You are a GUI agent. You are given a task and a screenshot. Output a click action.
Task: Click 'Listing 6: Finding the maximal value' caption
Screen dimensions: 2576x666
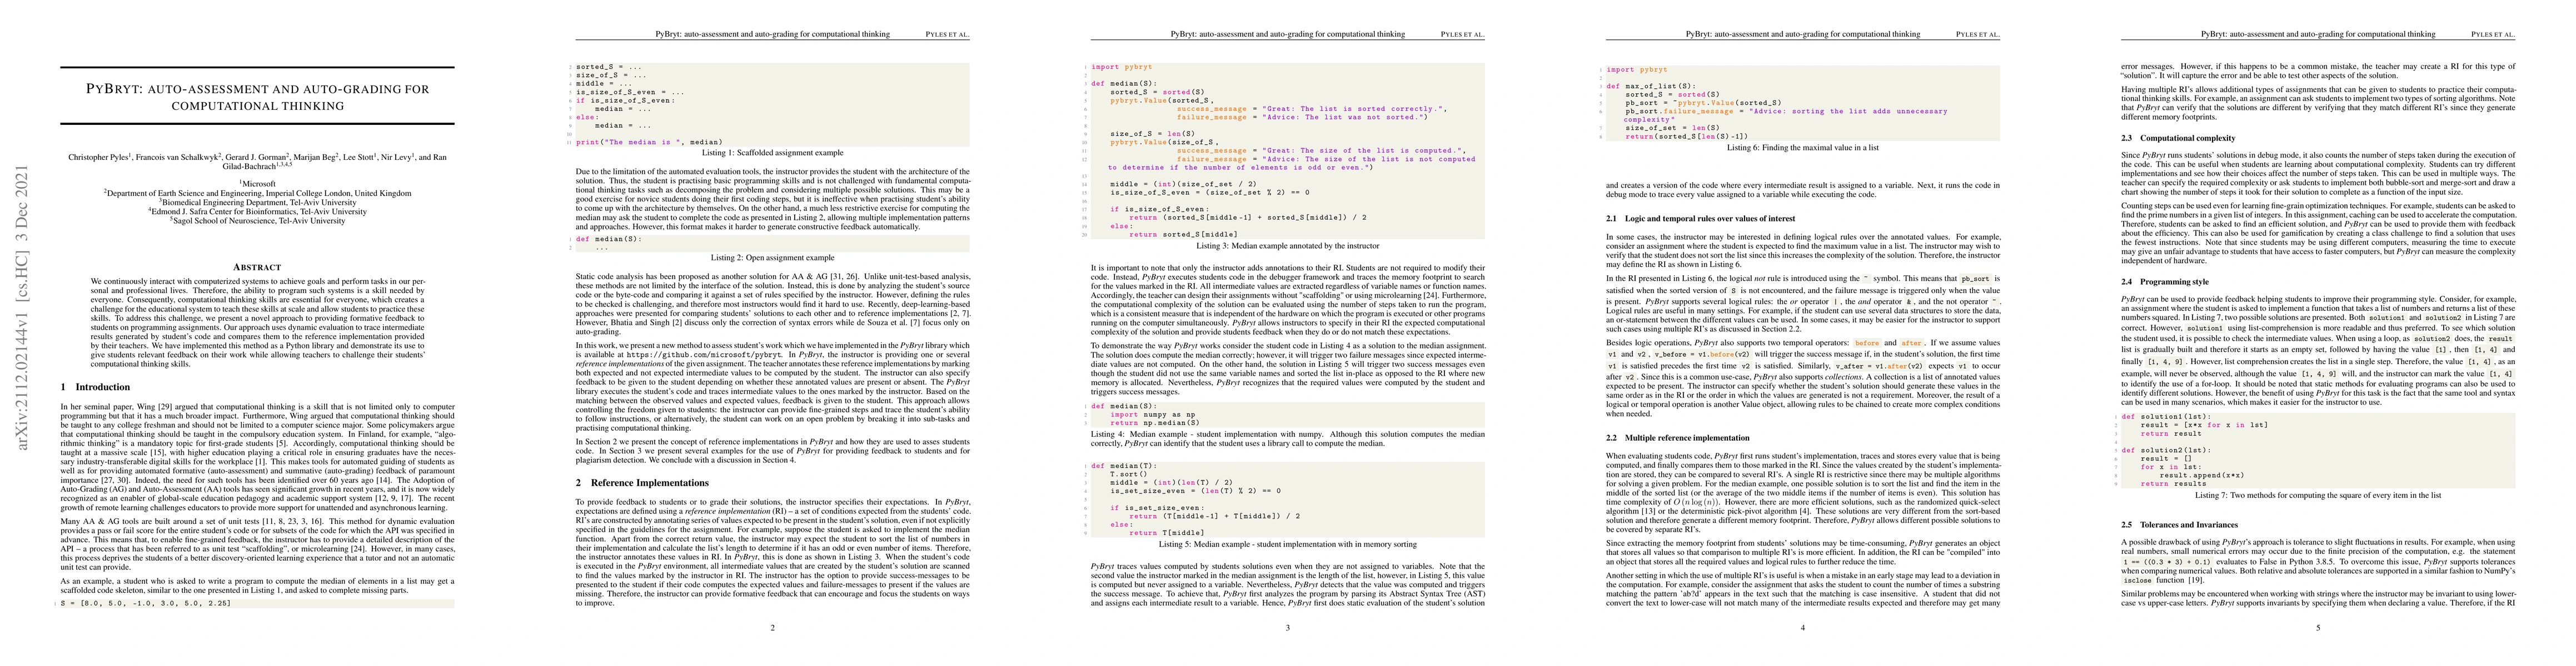click(1802, 147)
